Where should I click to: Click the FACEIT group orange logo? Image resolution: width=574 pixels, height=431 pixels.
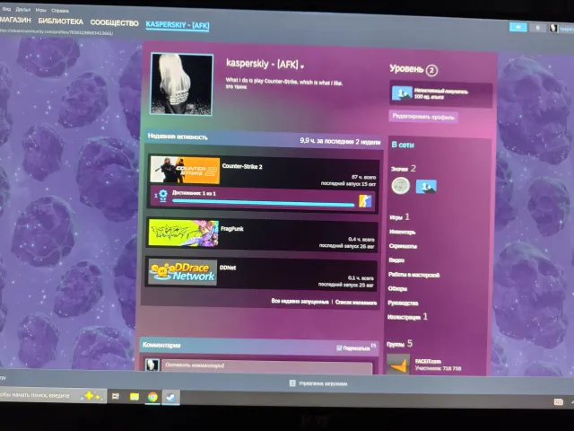tap(398, 365)
